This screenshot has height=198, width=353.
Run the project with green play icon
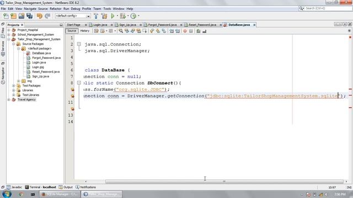pos(113,16)
